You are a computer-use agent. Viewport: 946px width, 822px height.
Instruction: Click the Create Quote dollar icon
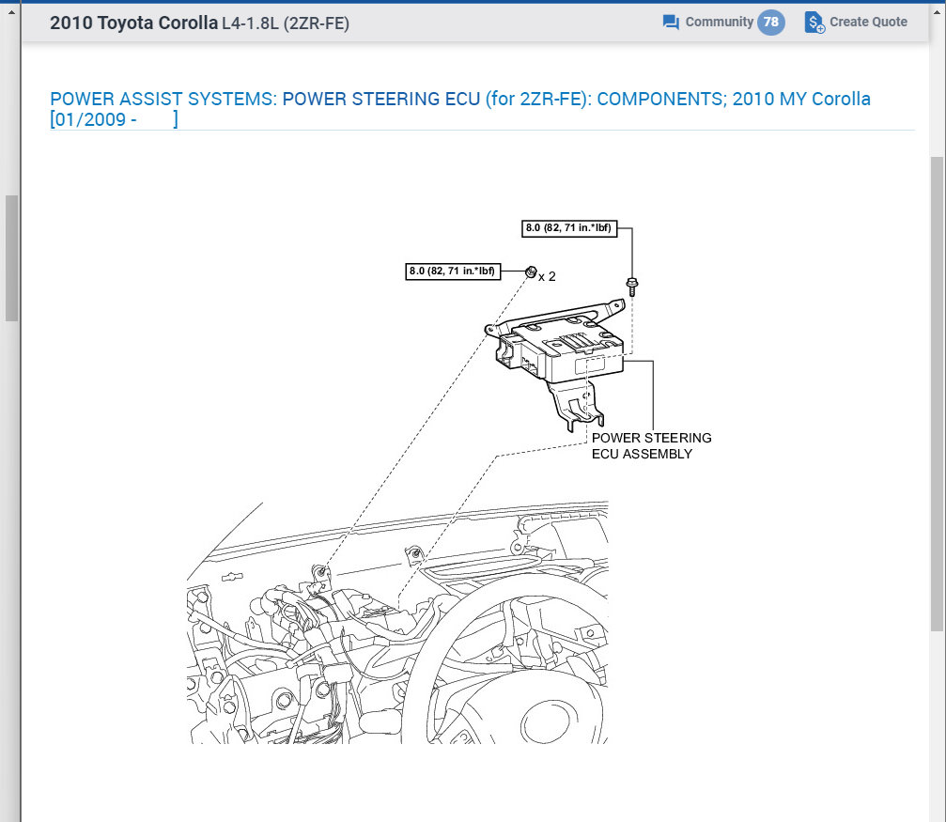(x=814, y=23)
